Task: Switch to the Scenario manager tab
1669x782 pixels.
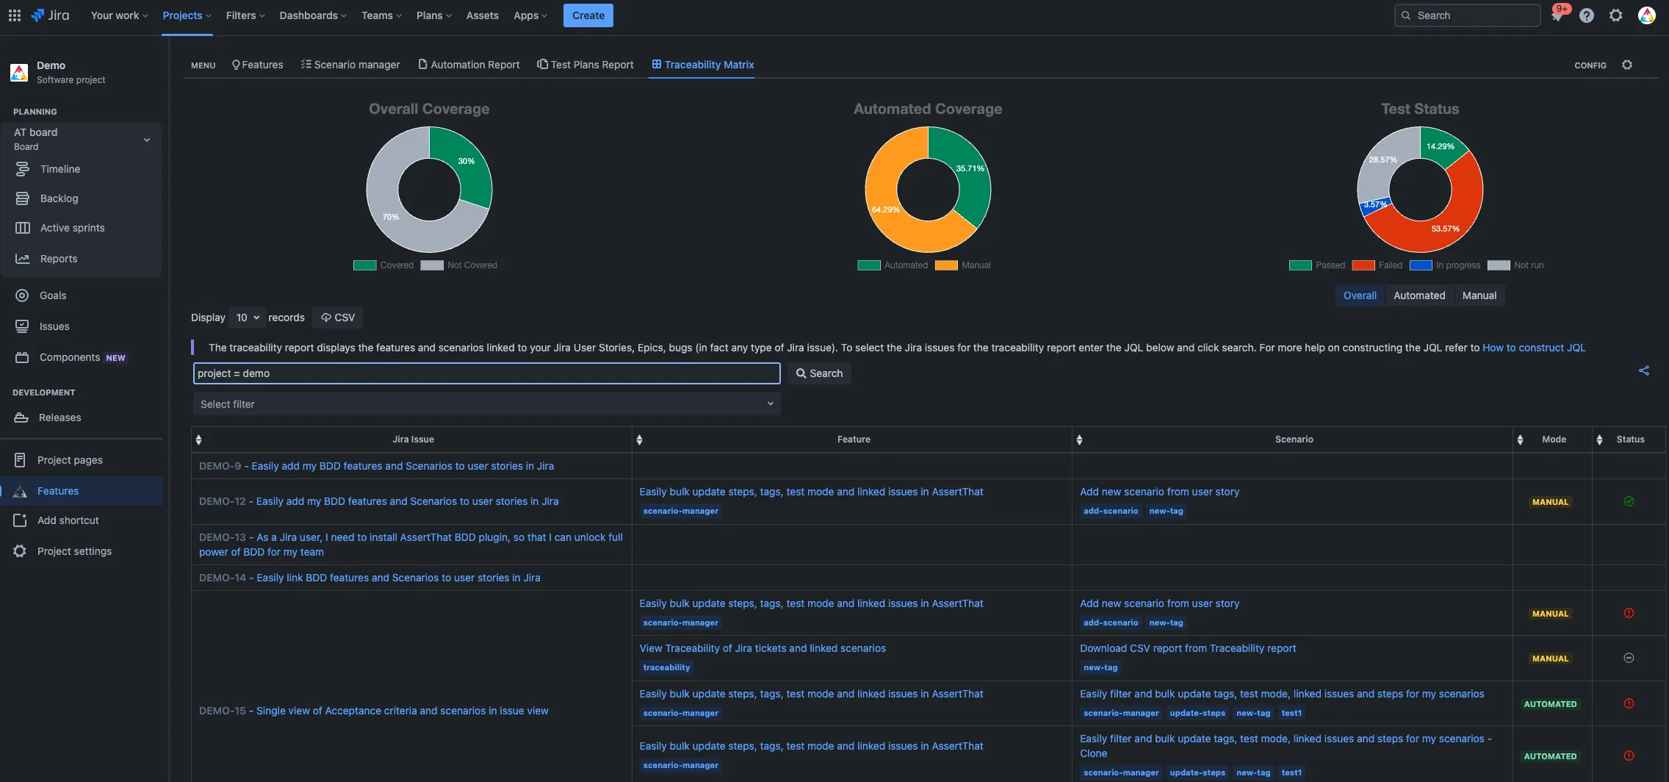Action: 350,65
